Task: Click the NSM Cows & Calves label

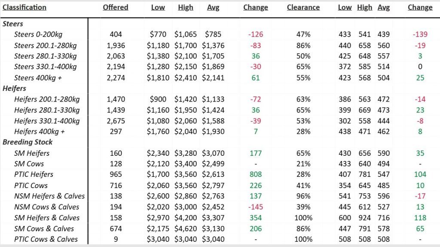Action: click(x=46, y=207)
